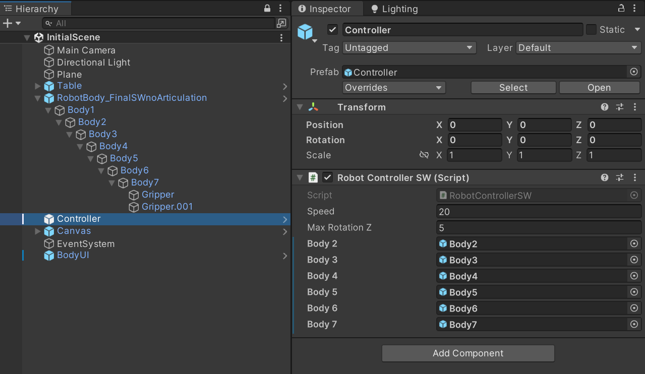The image size is (645, 374).
Task: Toggle the Inspector panel lock
Action: click(621, 9)
